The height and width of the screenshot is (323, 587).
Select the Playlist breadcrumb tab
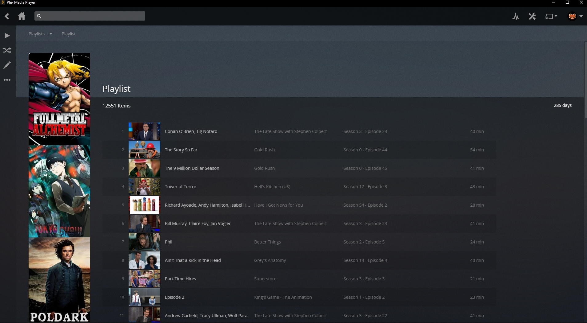point(68,34)
